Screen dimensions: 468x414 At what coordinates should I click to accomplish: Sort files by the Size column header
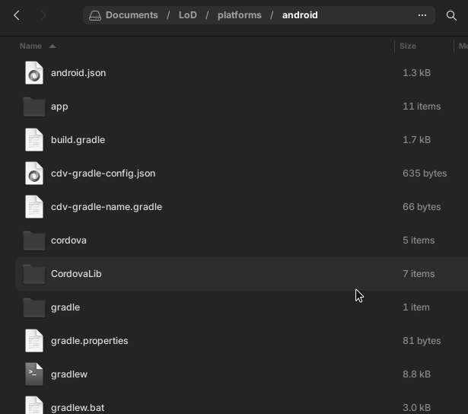[408, 46]
